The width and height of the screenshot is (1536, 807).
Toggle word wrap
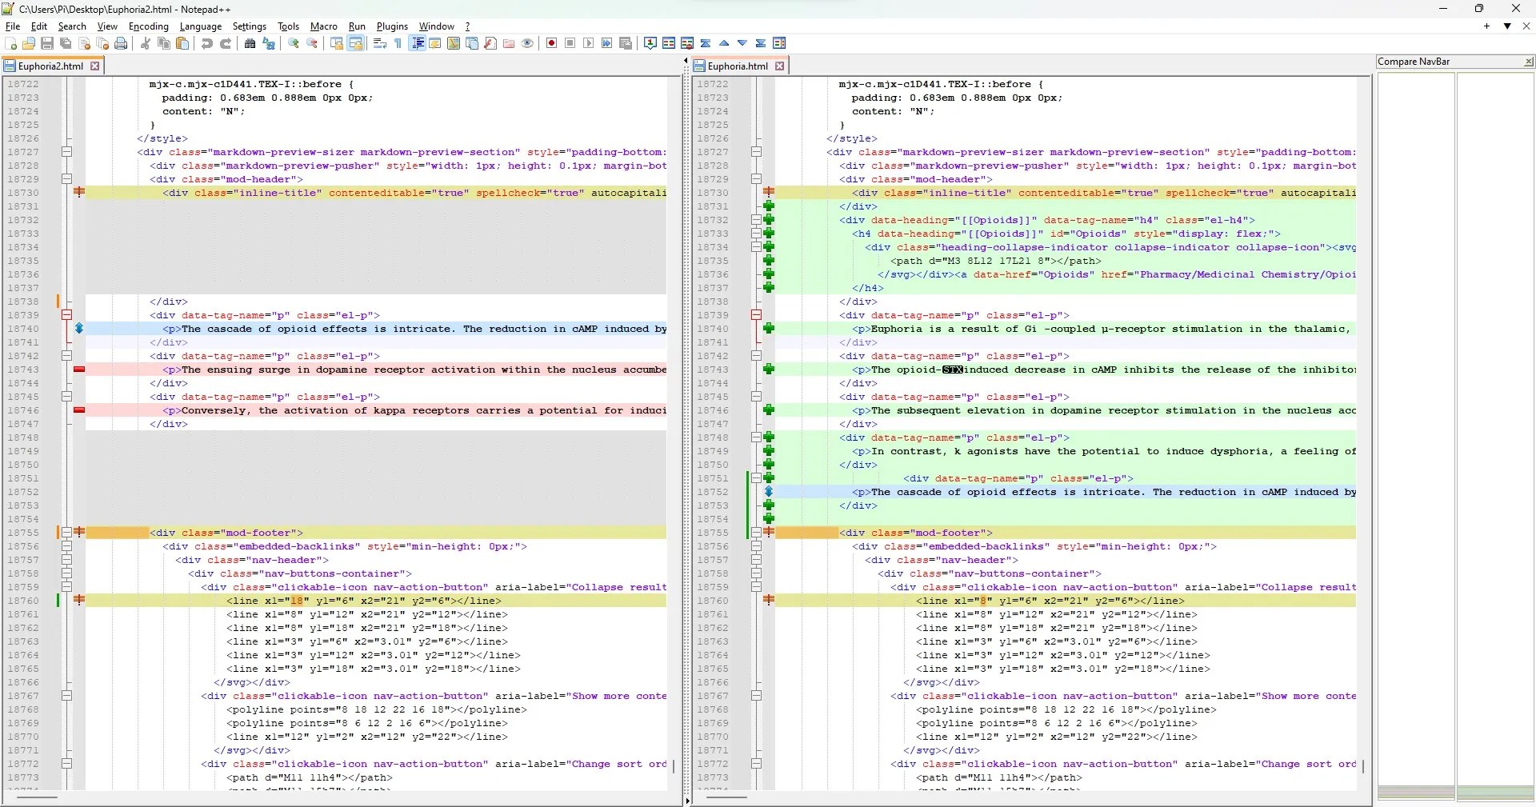pyautogui.click(x=378, y=43)
